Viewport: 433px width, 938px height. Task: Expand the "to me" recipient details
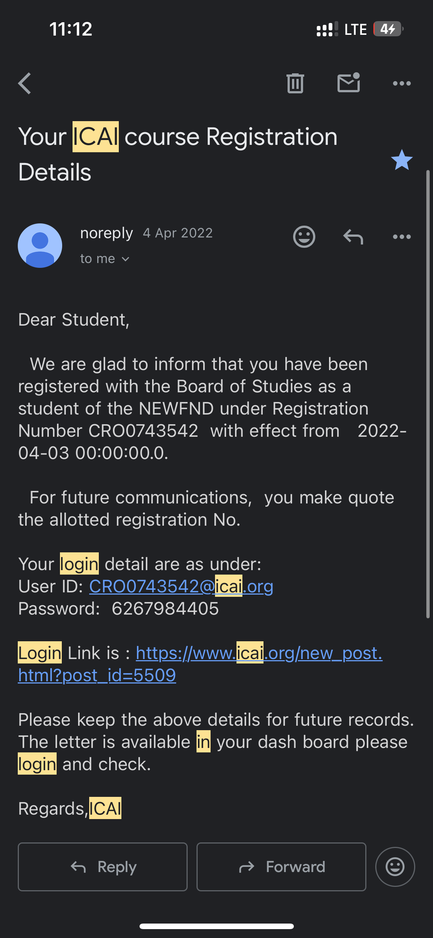pyautogui.click(x=105, y=259)
